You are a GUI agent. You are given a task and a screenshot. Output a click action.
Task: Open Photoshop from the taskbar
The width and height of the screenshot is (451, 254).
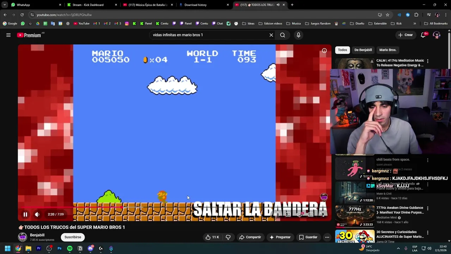pos(60,248)
